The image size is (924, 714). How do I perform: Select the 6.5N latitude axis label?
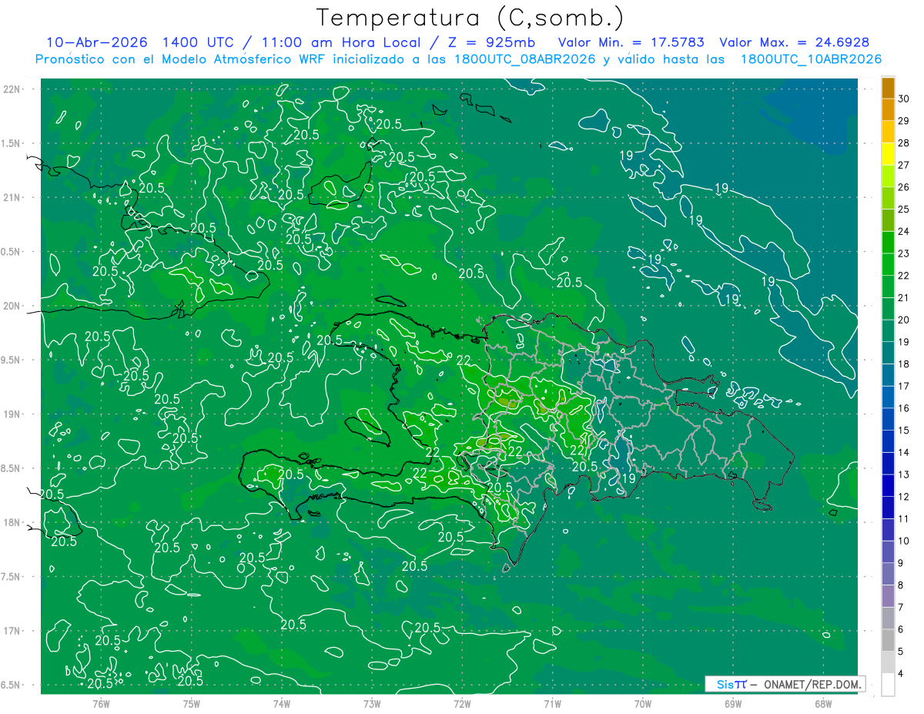point(12,685)
